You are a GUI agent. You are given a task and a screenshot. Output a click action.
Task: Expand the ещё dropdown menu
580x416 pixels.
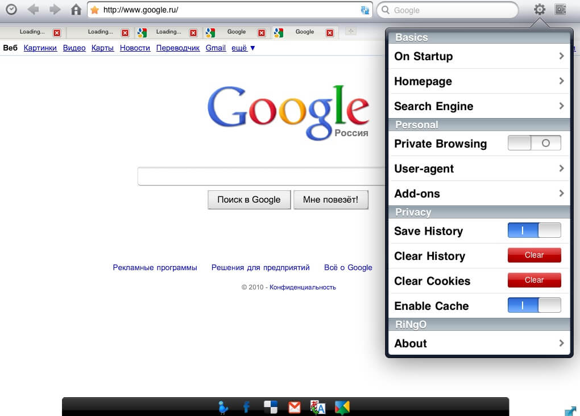243,48
